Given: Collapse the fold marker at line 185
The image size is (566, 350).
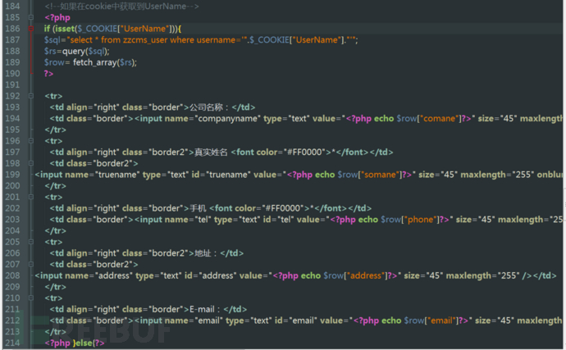Looking at the screenshot, I should [x=31, y=17].
